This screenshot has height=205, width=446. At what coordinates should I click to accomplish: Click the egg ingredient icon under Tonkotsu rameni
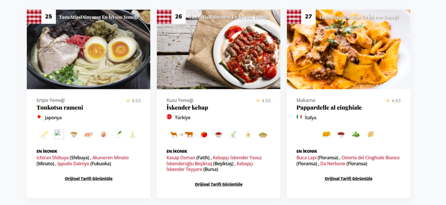tap(103, 134)
